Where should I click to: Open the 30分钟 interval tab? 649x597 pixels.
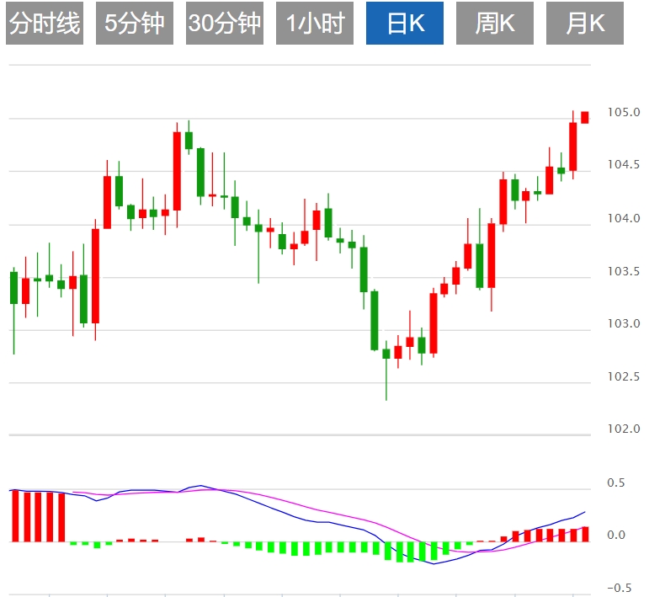225,24
